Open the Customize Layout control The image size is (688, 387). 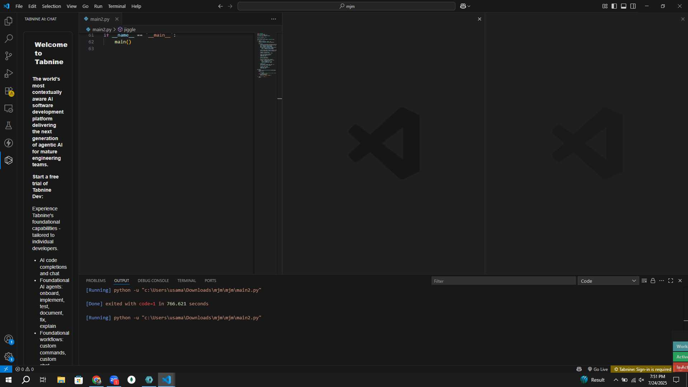click(605, 6)
